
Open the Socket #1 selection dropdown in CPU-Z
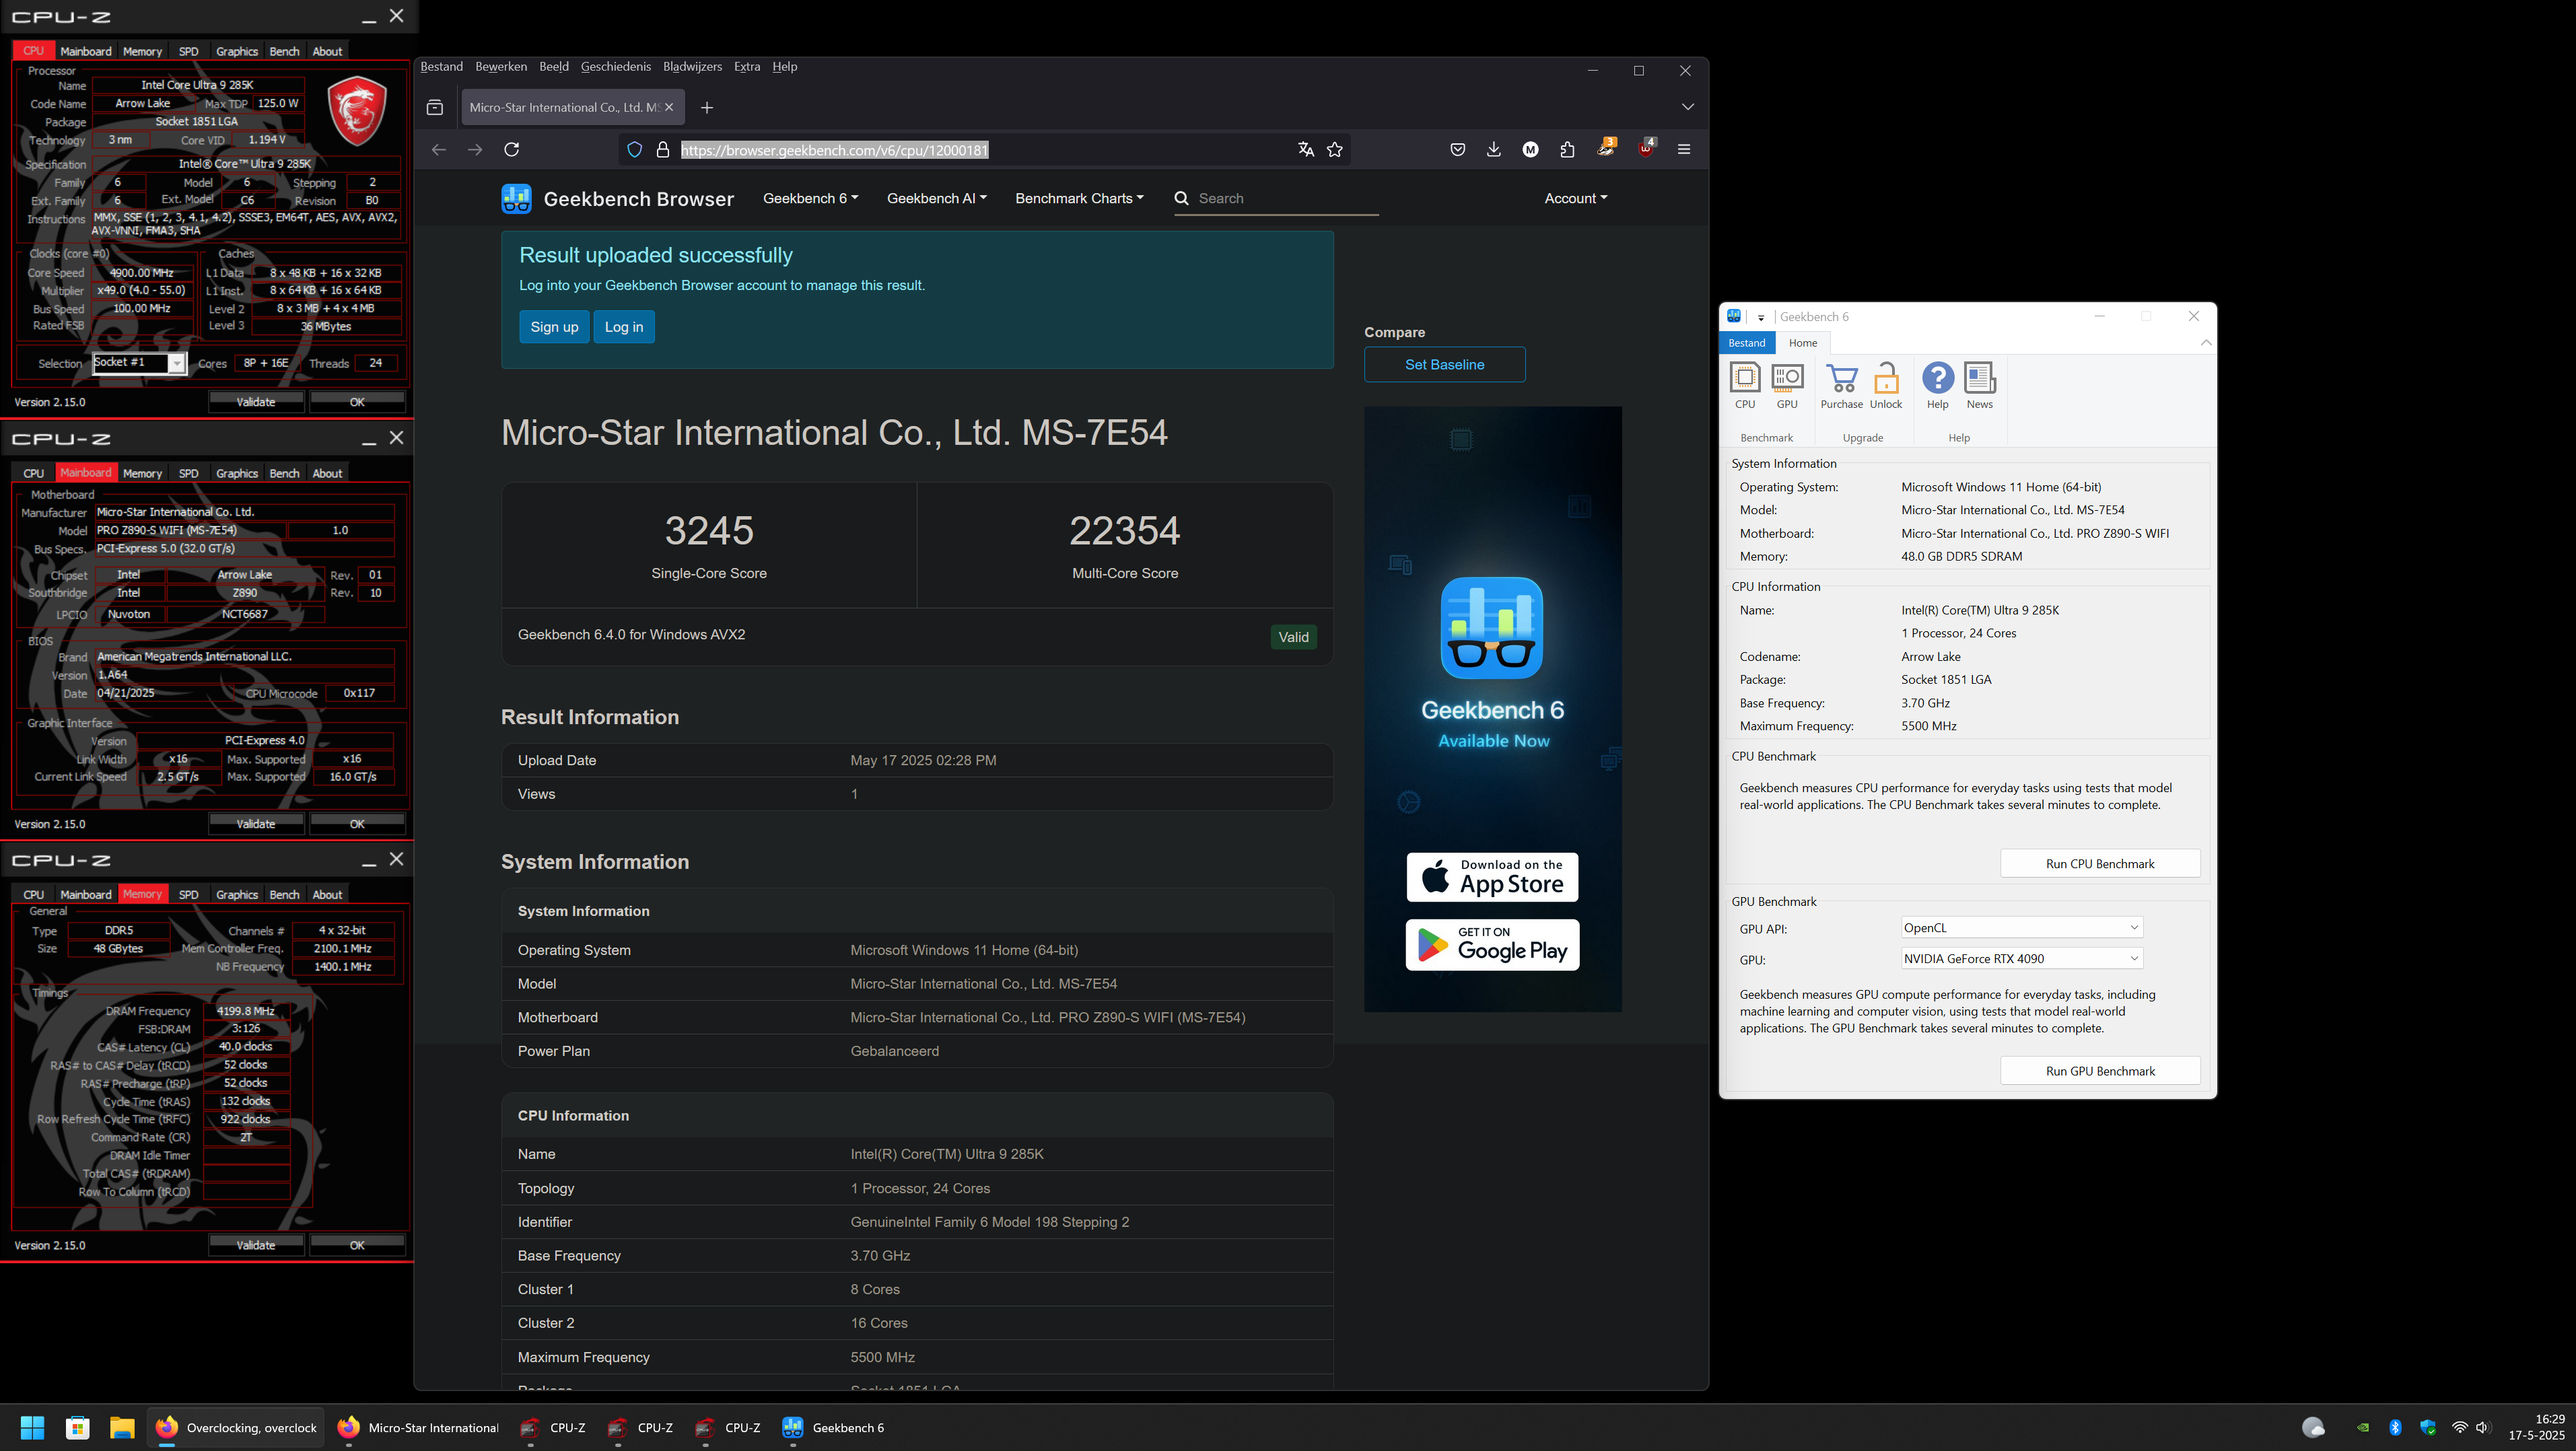click(139, 364)
